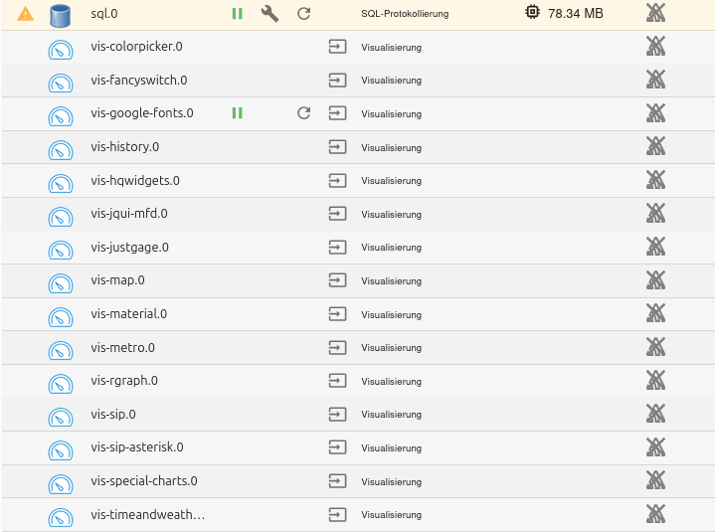
Task: Select the vis-material.0 instance name
Action: click(x=128, y=314)
